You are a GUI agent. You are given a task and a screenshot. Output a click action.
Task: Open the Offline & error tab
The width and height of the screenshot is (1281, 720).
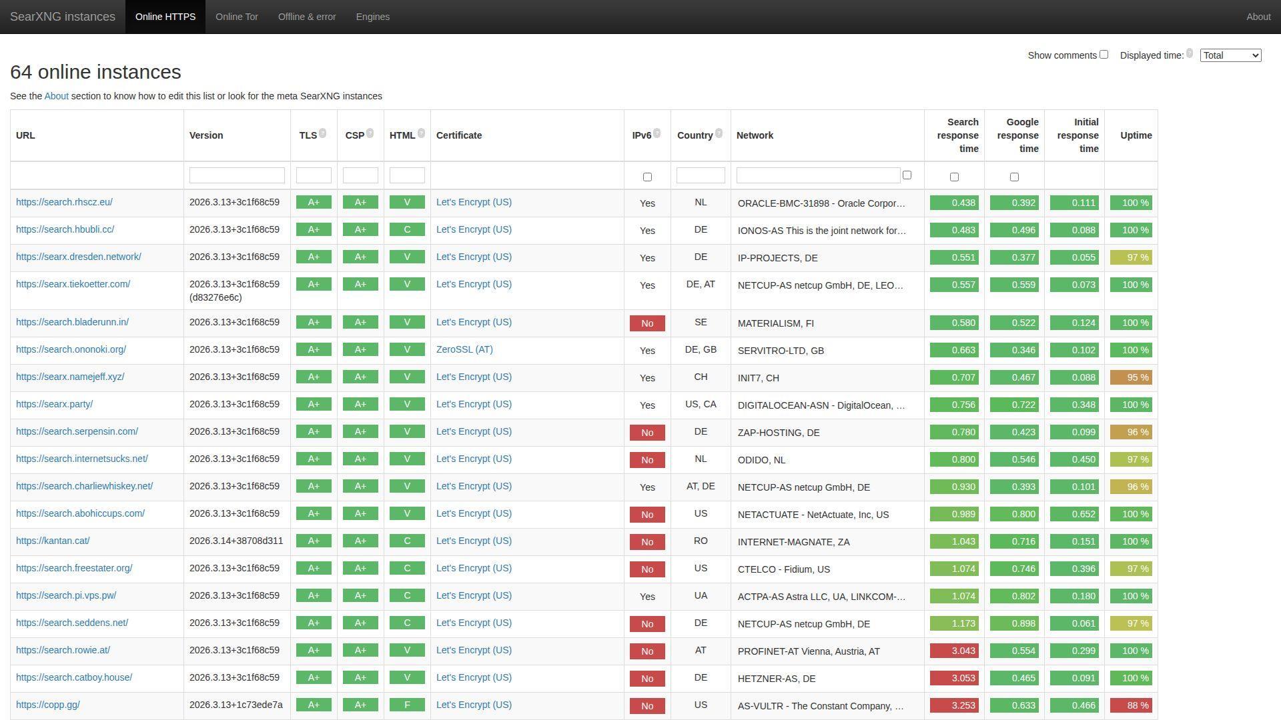(307, 17)
